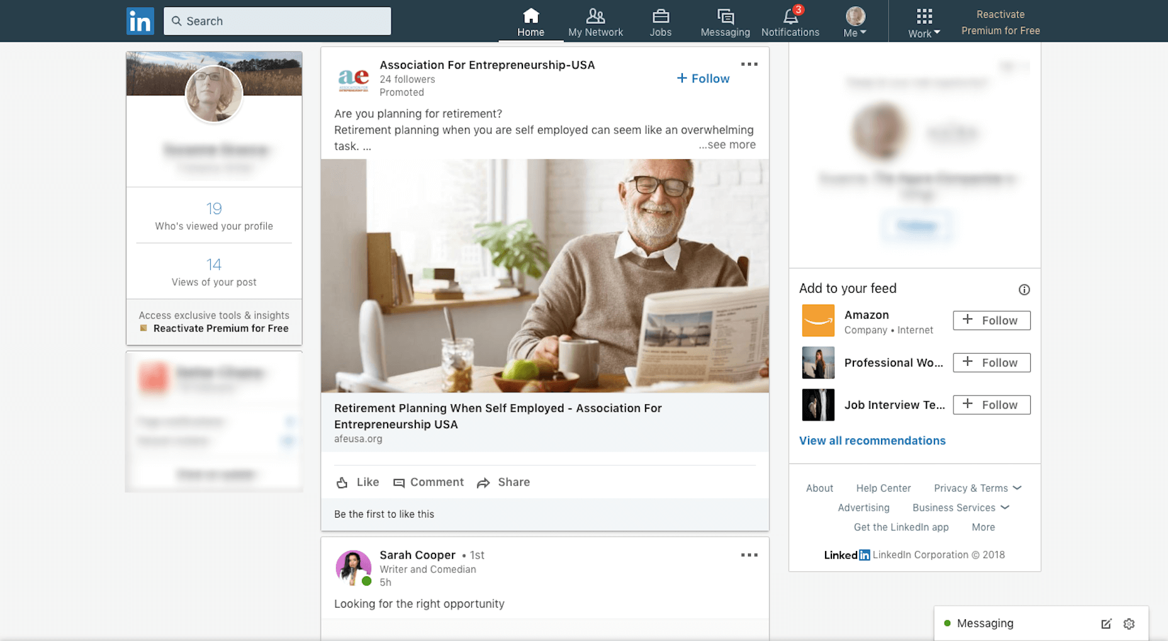Click Sarah Cooper's profile picture

pyautogui.click(x=353, y=567)
